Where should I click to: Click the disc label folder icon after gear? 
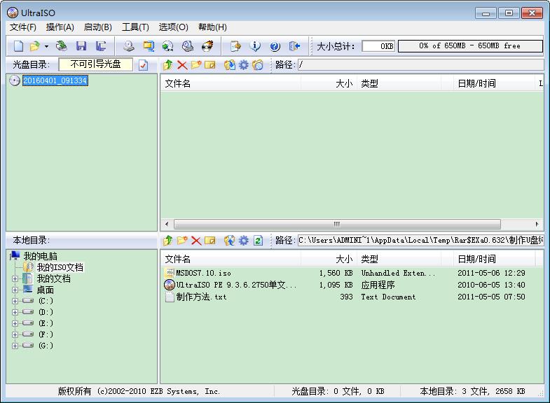coord(257,65)
